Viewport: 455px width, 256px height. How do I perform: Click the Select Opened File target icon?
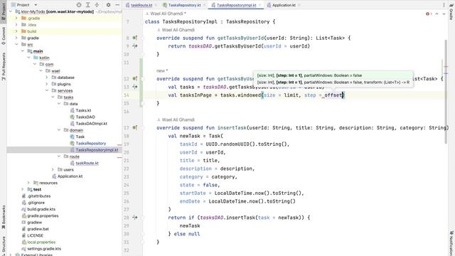[x=79, y=5]
